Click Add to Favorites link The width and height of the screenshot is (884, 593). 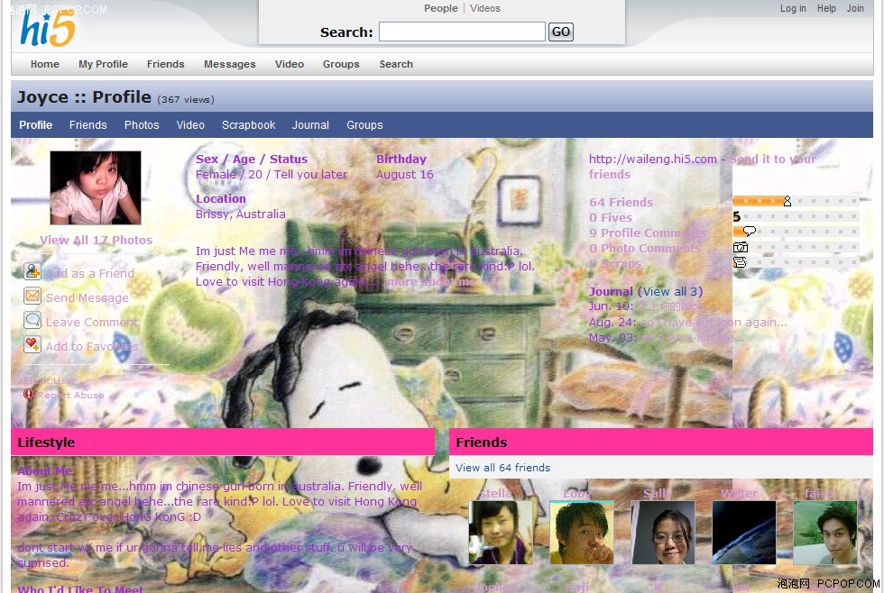(x=92, y=346)
